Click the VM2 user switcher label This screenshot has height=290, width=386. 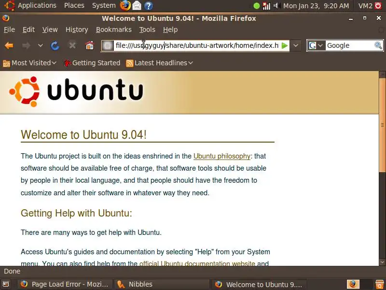[x=365, y=6]
